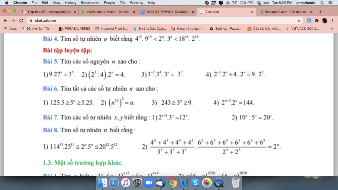
Task: Open the Đăng nhập - Tài... bookmark
Action: click(x=37, y=29)
